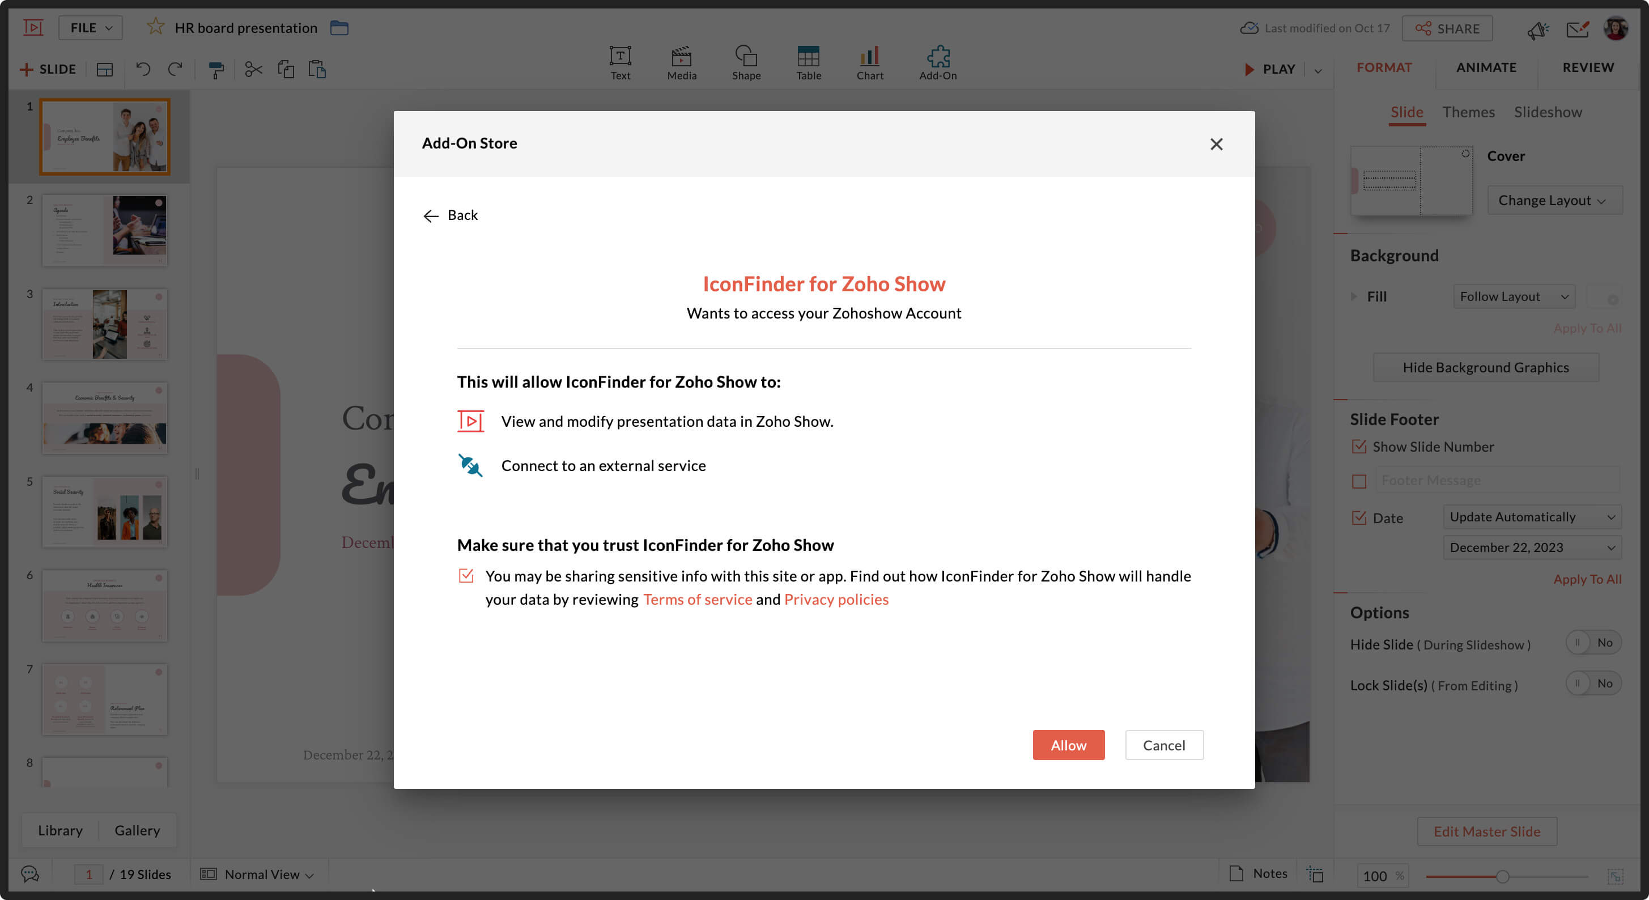
Task: Click the Allow button
Action: pos(1068,745)
